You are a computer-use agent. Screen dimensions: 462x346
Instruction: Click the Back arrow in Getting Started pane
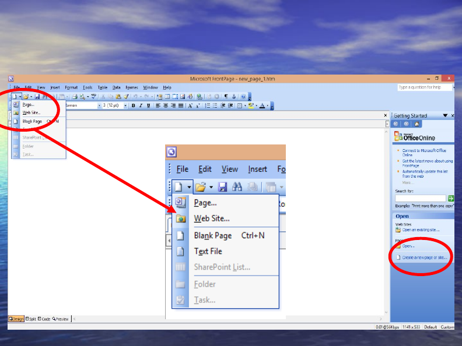click(x=395, y=124)
